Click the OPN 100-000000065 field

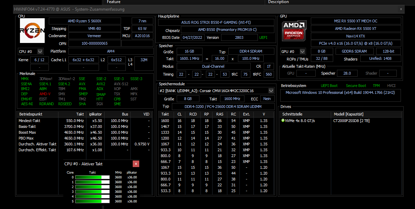click(x=94, y=44)
